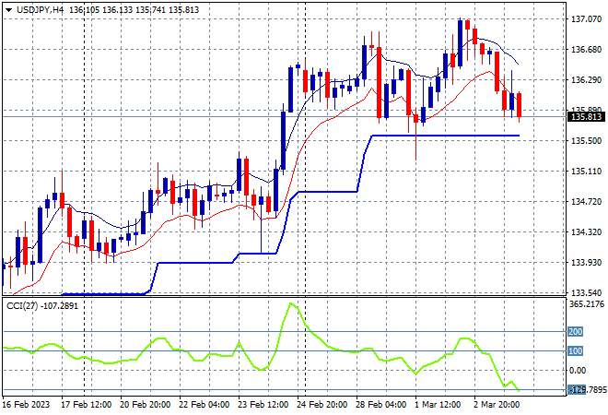Click the current price tag 135.813

coord(586,117)
